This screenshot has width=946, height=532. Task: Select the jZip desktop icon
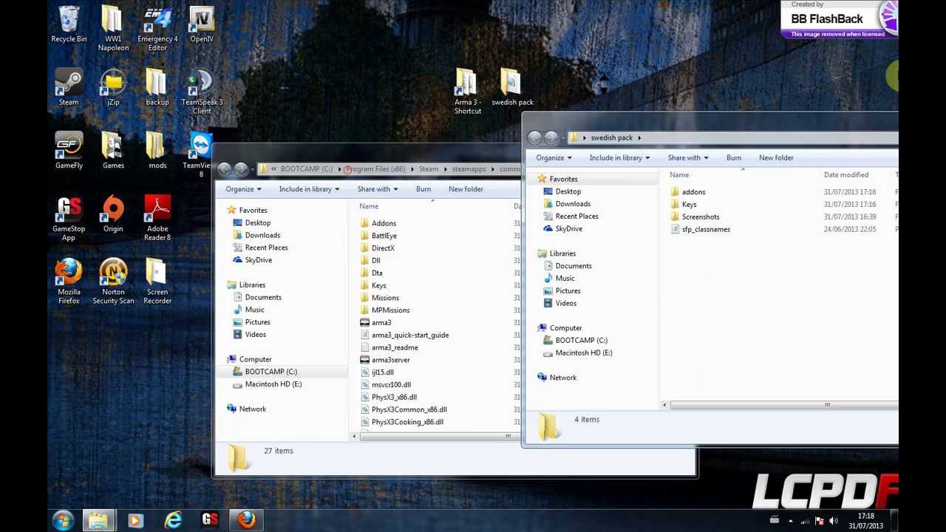[112, 87]
